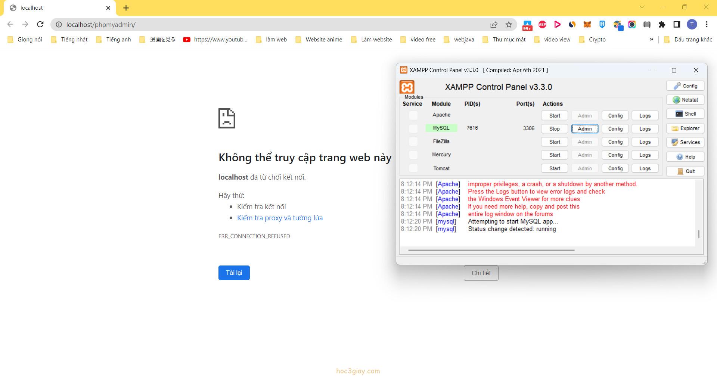Image resolution: width=717 pixels, height=379 pixels.
Task: Open the tab search dropdown arrow
Action: click(x=642, y=7)
